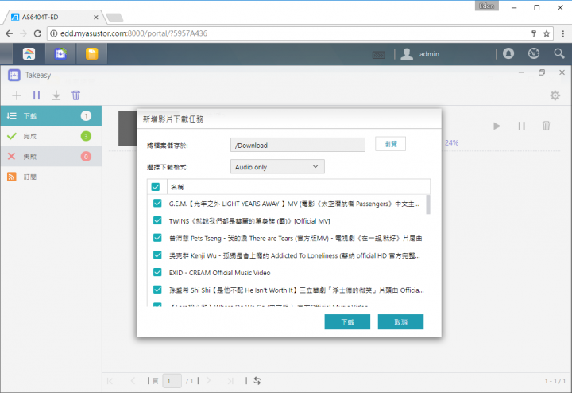Click the 24% progress text
Viewport: 572px width, 393px height.
point(451,143)
